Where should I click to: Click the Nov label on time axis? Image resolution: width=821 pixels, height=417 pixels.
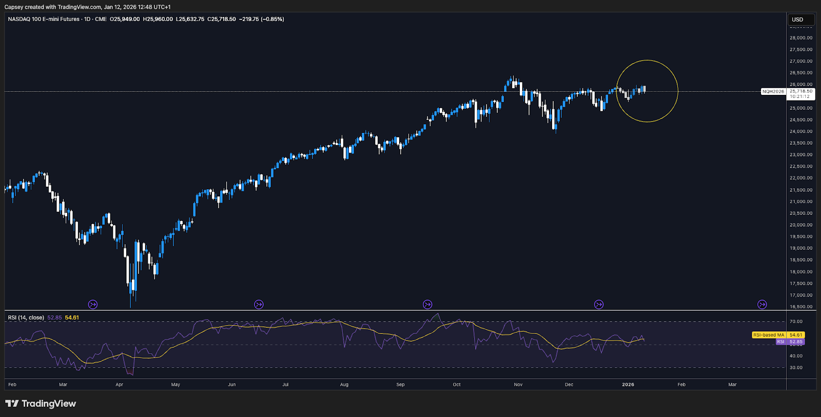pos(518,385)
